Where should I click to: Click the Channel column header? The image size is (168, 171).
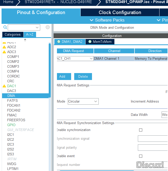coord(114,51)
